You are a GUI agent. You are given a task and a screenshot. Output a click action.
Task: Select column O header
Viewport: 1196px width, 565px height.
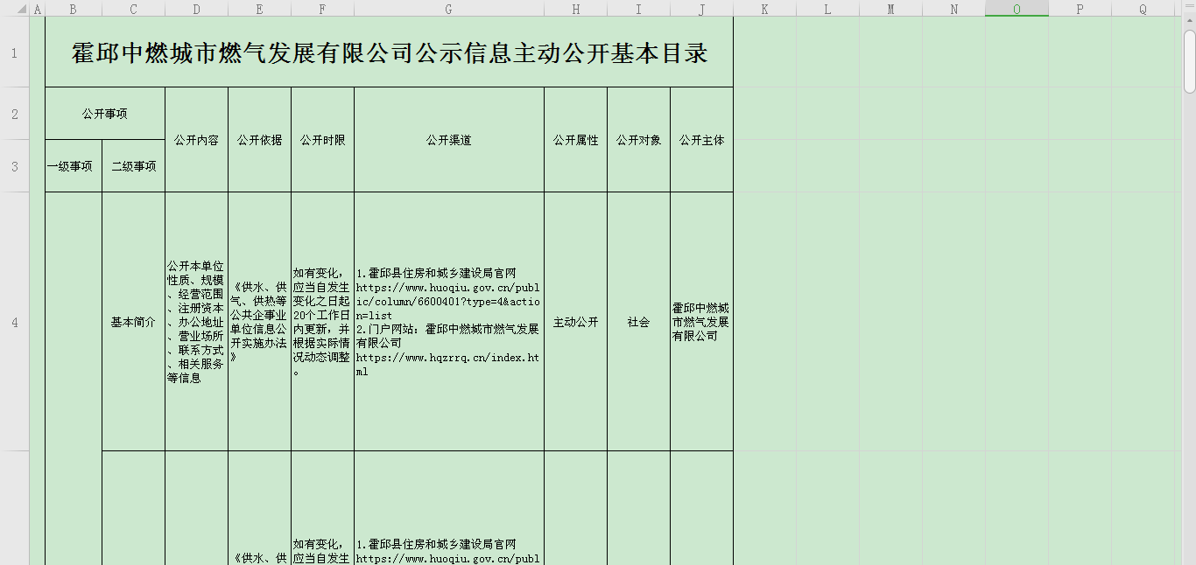(x=1017, y=9)
